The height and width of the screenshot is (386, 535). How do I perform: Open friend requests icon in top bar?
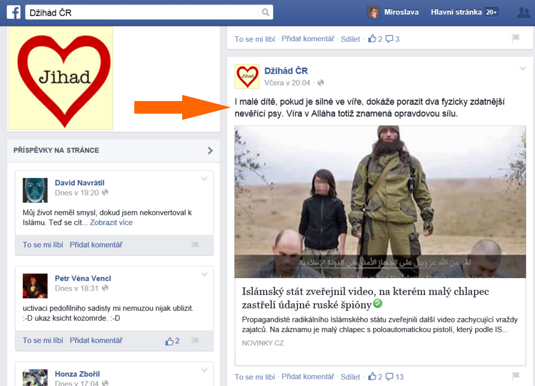523,12
